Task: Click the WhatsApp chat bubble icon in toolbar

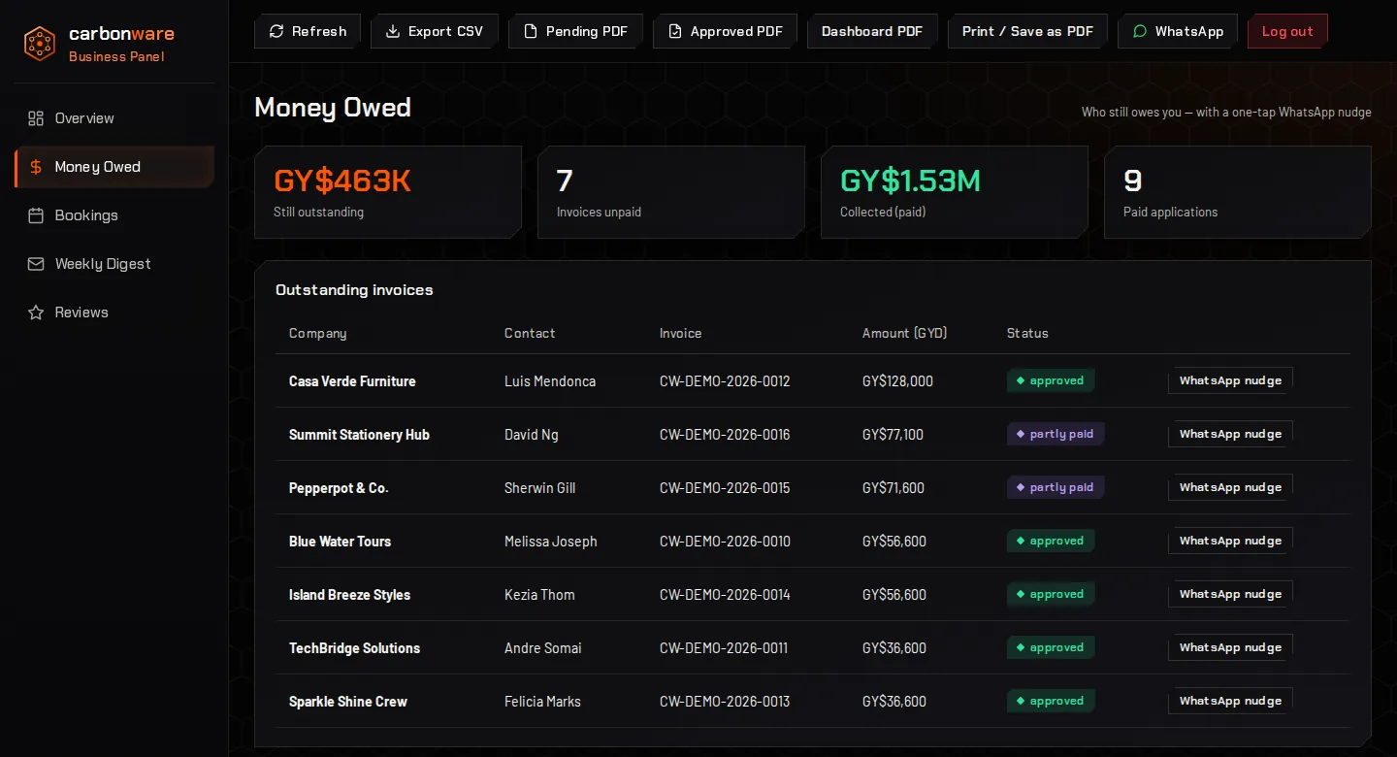Action: coord(1140,31)
